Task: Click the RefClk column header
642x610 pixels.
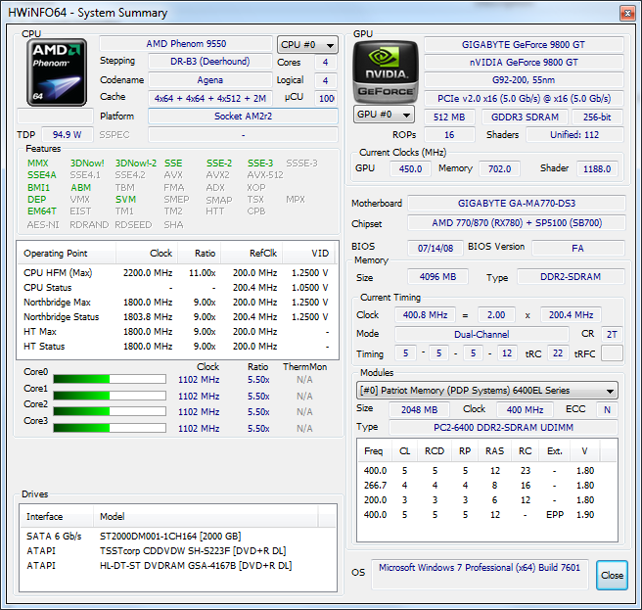Action: pyautogui.click(x=252, y=254)
